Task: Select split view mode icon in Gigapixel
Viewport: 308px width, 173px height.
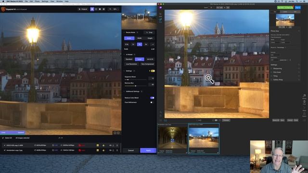Action: point(96,9)
